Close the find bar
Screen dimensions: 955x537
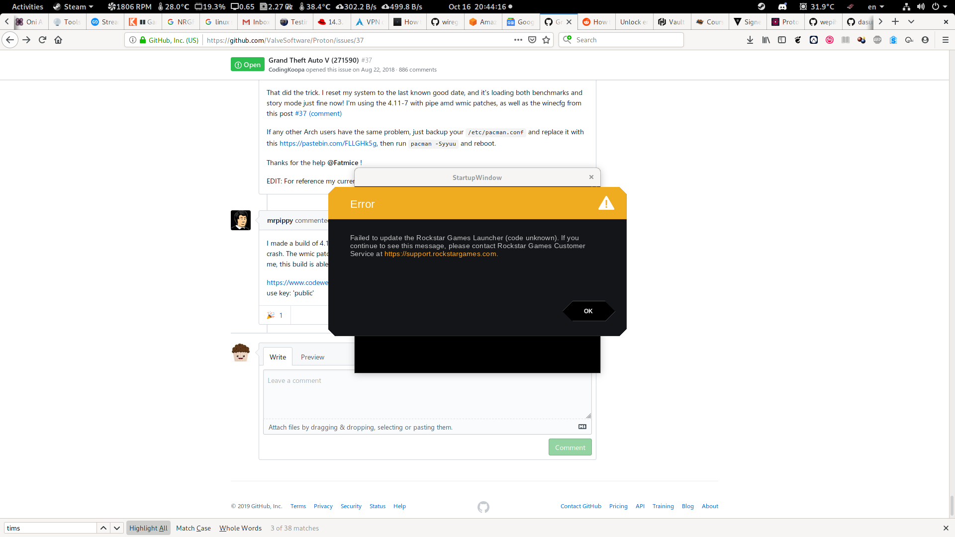[946, 528]
